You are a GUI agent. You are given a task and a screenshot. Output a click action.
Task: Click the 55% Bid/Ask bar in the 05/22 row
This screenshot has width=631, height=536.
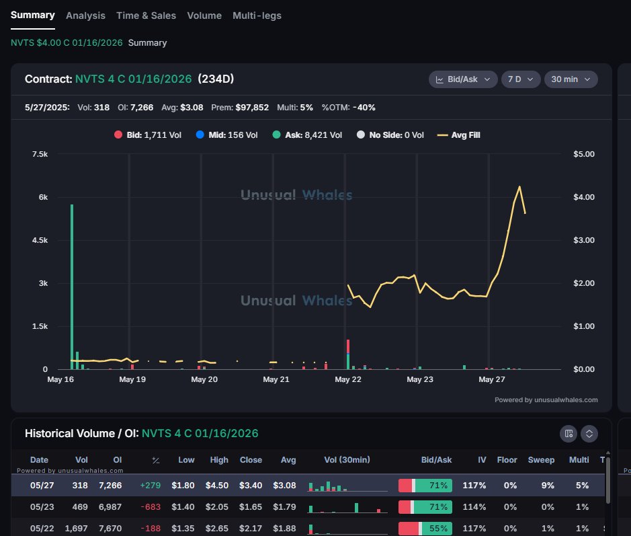point(425,529)
